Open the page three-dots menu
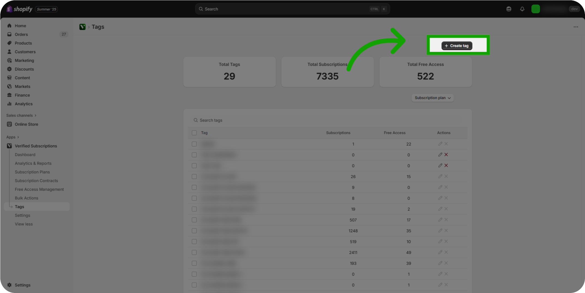Image resolution: width=585 pixels, height=293 pixels. pyautogui.click(x=576, y=27)
